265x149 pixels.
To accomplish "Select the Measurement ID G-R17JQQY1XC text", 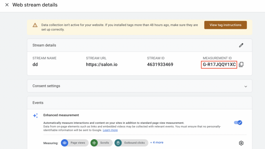I will (x=219, y=65).
